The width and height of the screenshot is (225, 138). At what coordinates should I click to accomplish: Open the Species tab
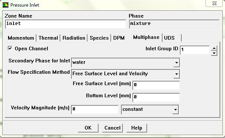click(99, 38)
